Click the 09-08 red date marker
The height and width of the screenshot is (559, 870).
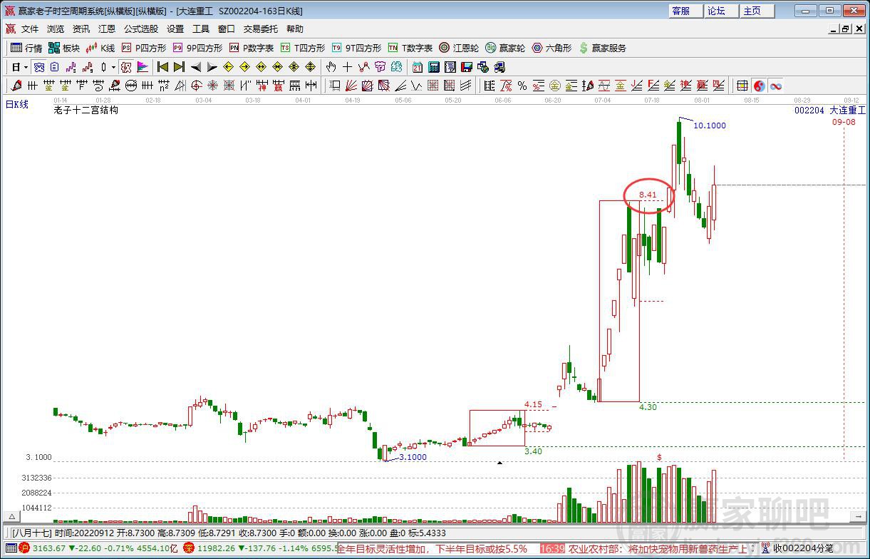coord(844,122)
